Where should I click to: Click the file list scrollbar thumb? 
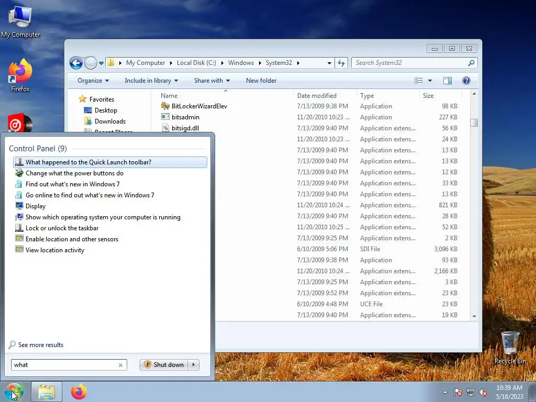pyautogui.click(x=474, y=122)
